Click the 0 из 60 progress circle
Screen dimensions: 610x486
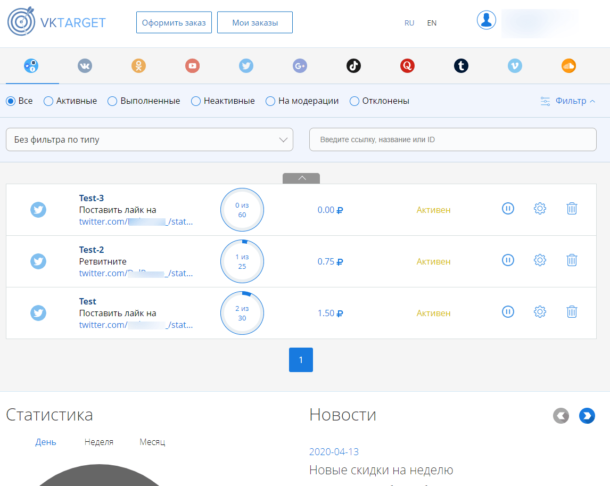[x=242, y=210]
